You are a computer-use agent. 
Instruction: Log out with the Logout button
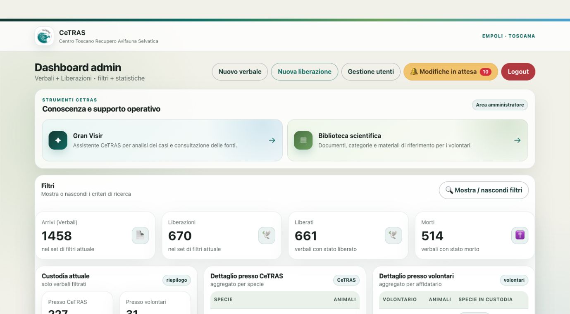(518, 71)
